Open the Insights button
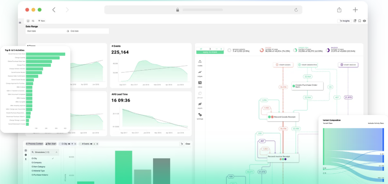The image size is (388, 184). [x=345, y=21]
